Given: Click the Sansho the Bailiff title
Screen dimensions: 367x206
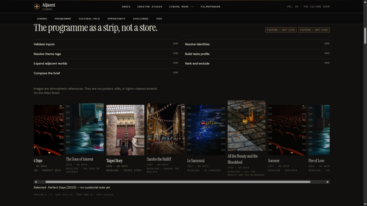Looking at the screenshot, I should coord(159,159).
